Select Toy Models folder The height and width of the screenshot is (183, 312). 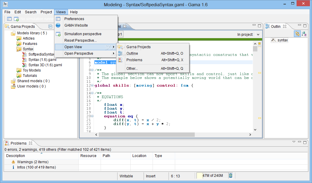[32, 70]
